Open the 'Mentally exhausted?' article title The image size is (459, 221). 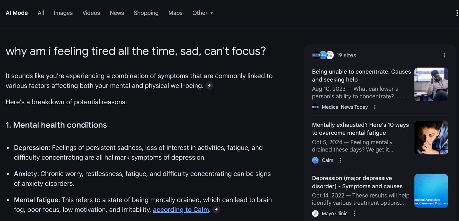coord(360,129)
